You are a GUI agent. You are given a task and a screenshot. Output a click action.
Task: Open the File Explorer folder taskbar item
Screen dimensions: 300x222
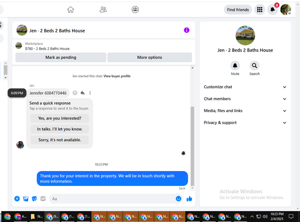[37, 217]
